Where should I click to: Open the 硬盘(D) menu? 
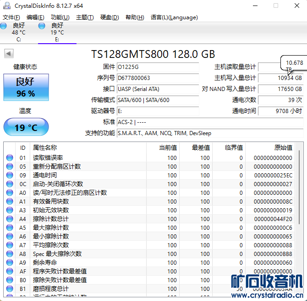tap(110, 17)
